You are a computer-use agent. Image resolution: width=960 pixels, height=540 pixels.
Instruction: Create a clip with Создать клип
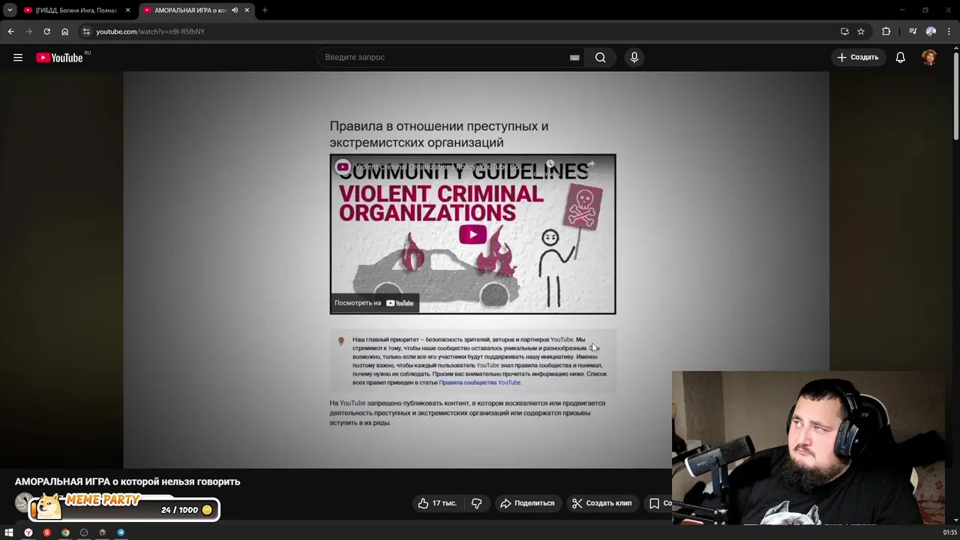pos(601,503)
